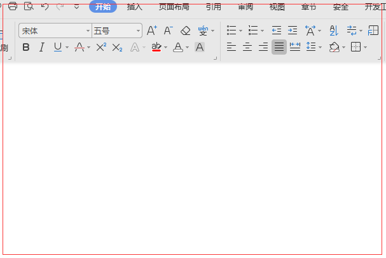Toggle subscript X₂ icon
This screenshot has height=258, width=386.
click(117, 47)
